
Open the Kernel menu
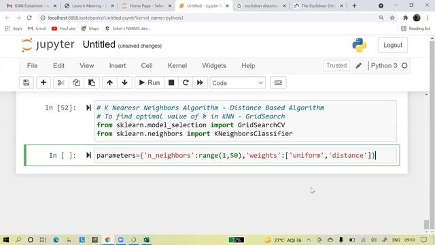(x=177, y=66)
